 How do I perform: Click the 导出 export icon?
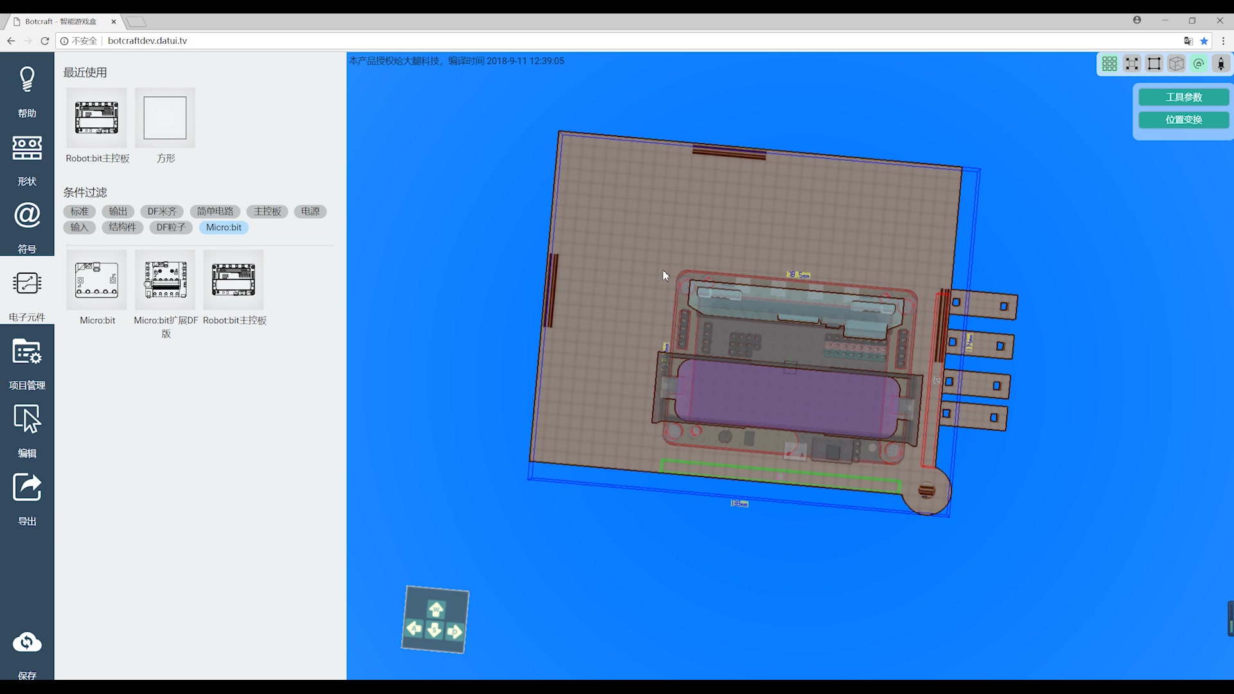tap(27, 488)
